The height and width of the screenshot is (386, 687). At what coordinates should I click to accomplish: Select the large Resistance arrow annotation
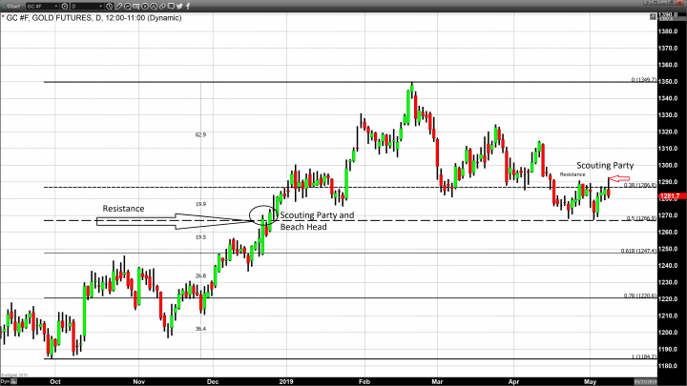tap(172, 220)
